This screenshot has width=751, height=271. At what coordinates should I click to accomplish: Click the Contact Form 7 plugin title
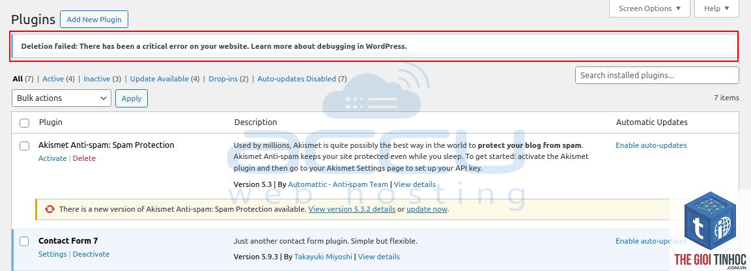(68, 241)
